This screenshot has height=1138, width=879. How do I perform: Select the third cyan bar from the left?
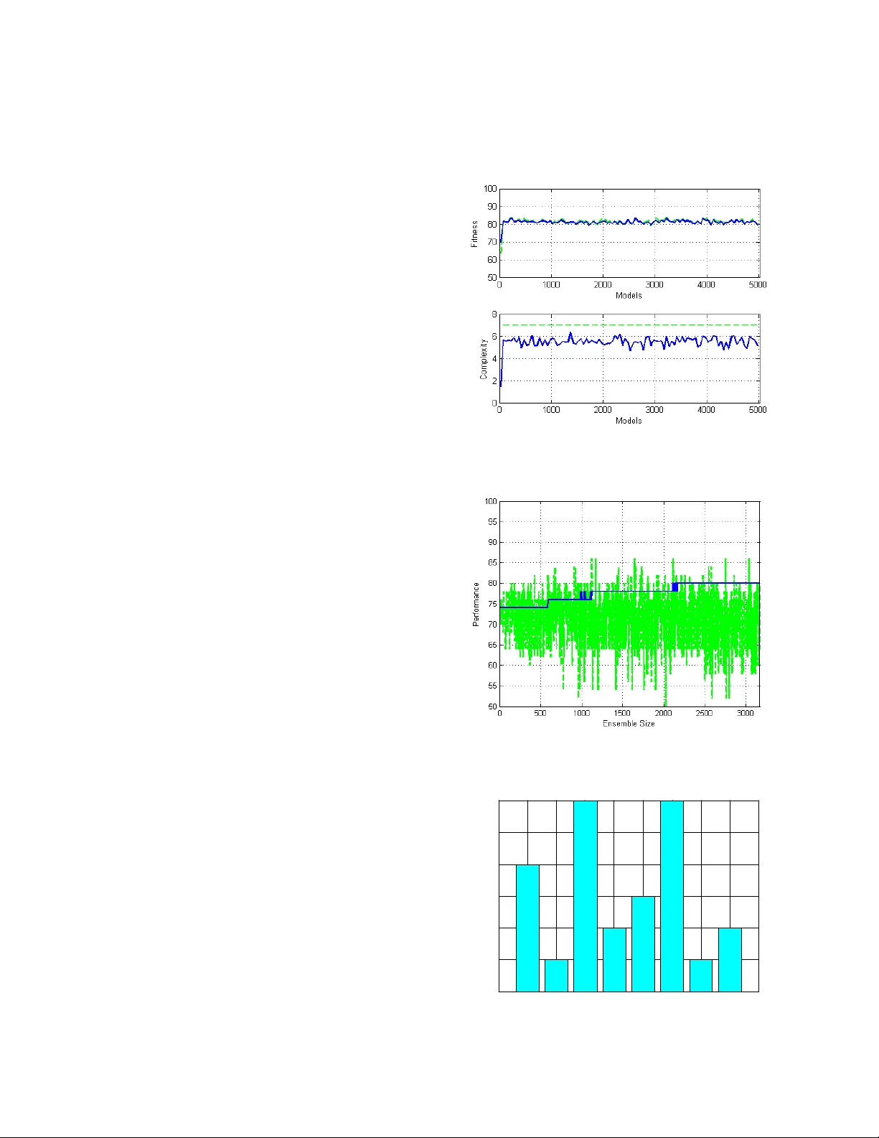pos(586,896)
